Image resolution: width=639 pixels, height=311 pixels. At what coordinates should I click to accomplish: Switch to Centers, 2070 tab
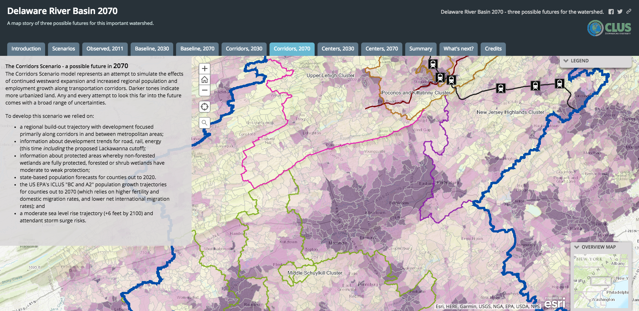(x=382, y=49)
